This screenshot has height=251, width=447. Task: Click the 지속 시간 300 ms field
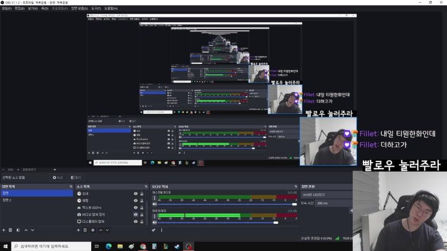pos(334,203)
